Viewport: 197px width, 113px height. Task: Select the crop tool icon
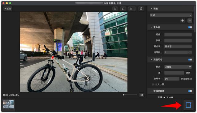click(115, 9)
